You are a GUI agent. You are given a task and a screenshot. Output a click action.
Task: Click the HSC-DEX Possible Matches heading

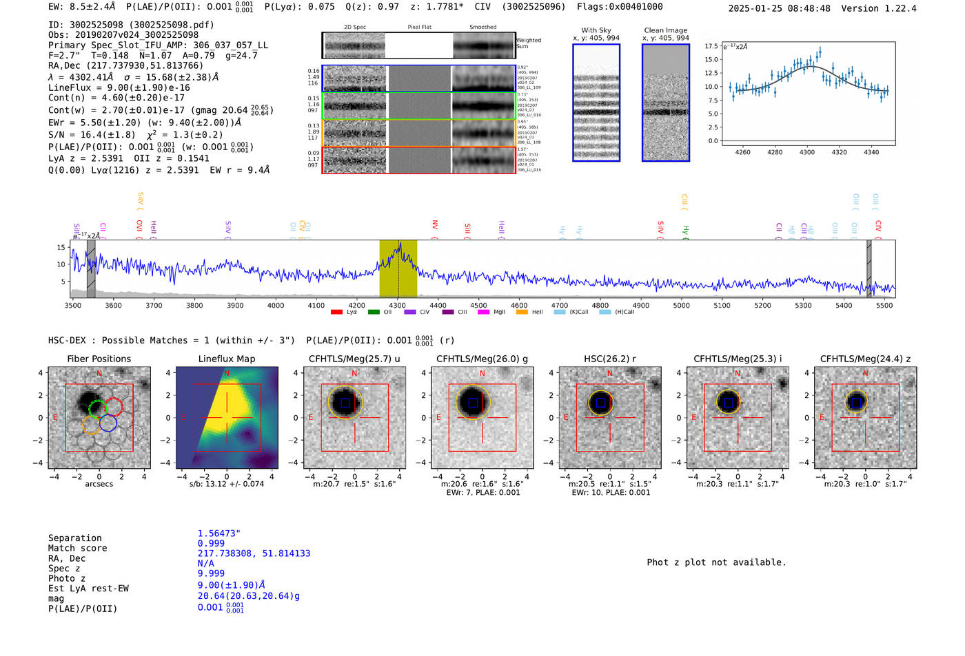[172, 341]
